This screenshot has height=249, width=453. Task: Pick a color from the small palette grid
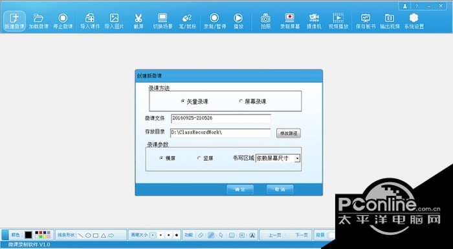43,235
